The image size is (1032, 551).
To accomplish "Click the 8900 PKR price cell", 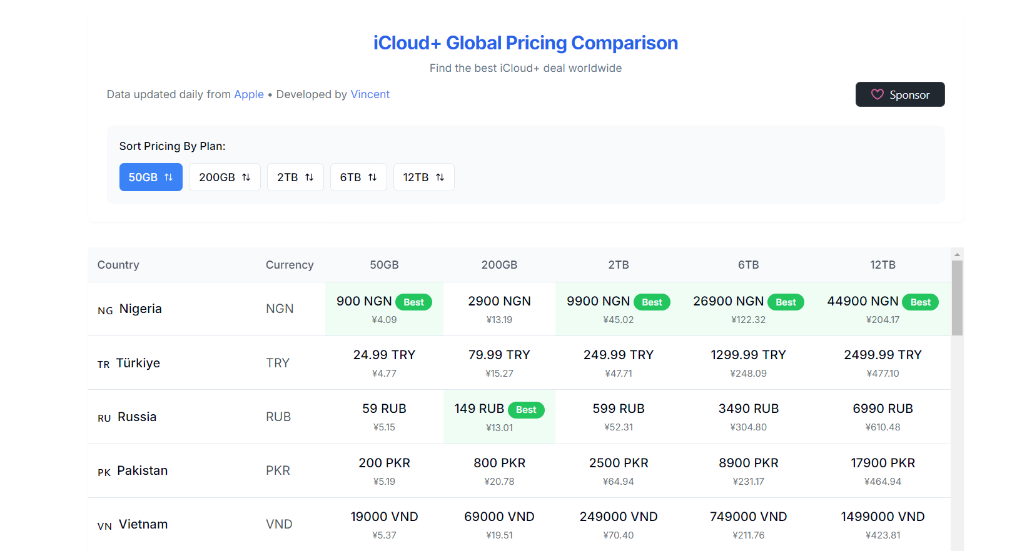I will [748, 471].
